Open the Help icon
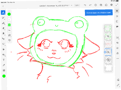The image size is (121, 90). 96,5
